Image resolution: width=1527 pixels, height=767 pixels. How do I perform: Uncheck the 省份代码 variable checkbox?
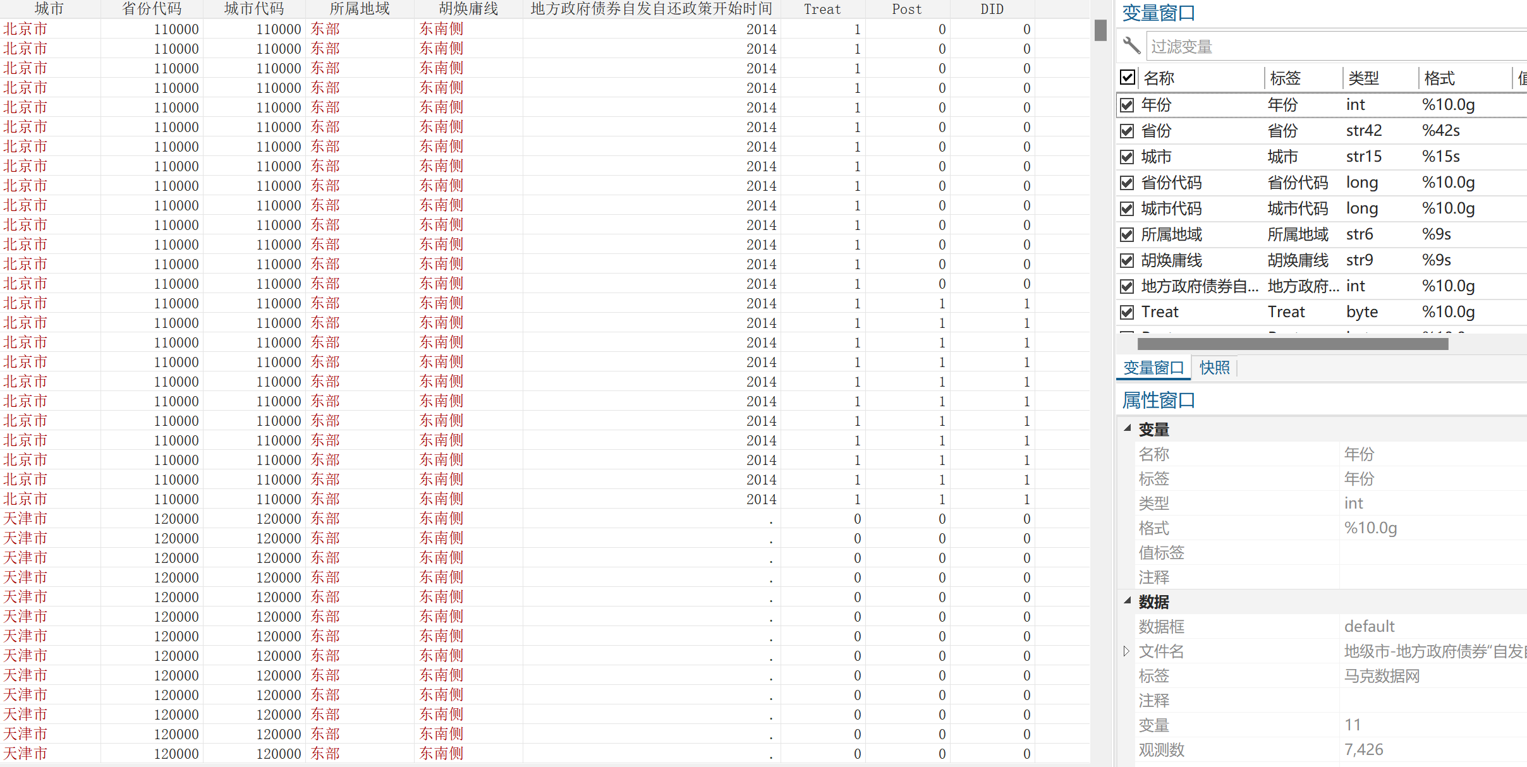tap(1127, 183)
